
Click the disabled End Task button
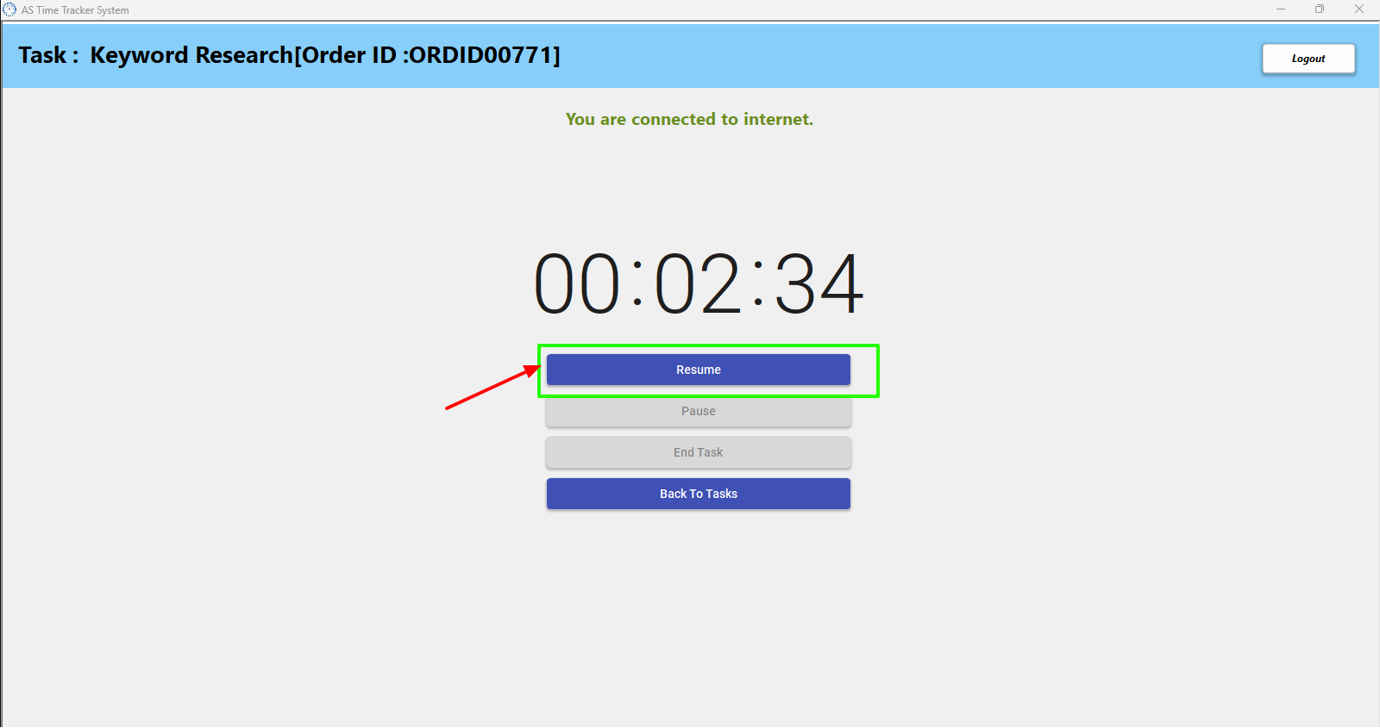[x=698, y=452]
